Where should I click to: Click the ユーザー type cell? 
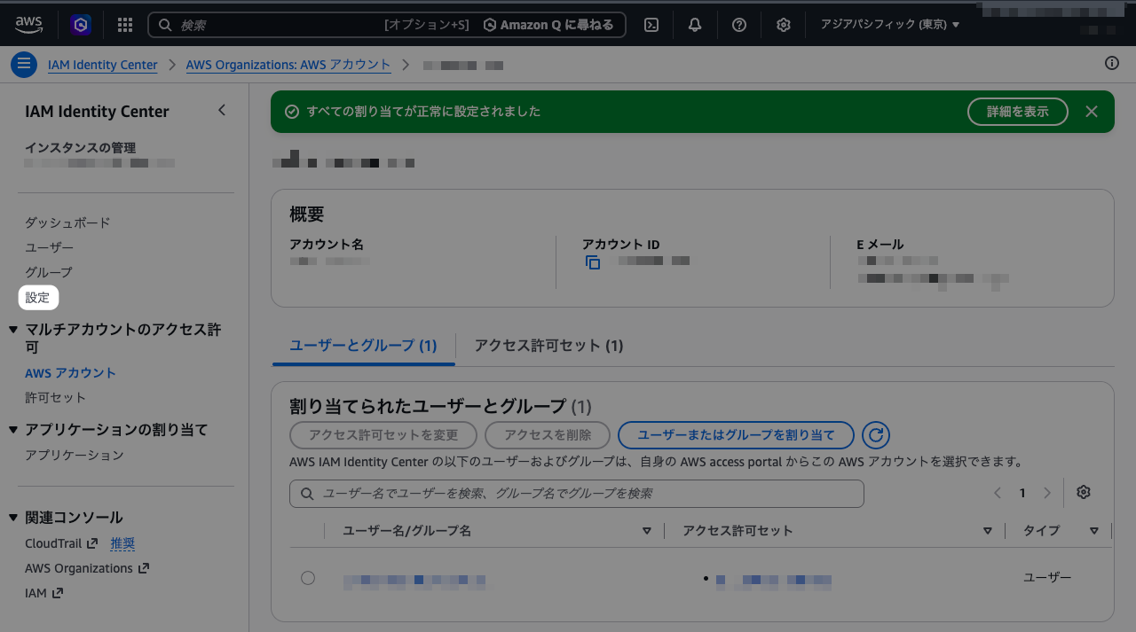1047,577
